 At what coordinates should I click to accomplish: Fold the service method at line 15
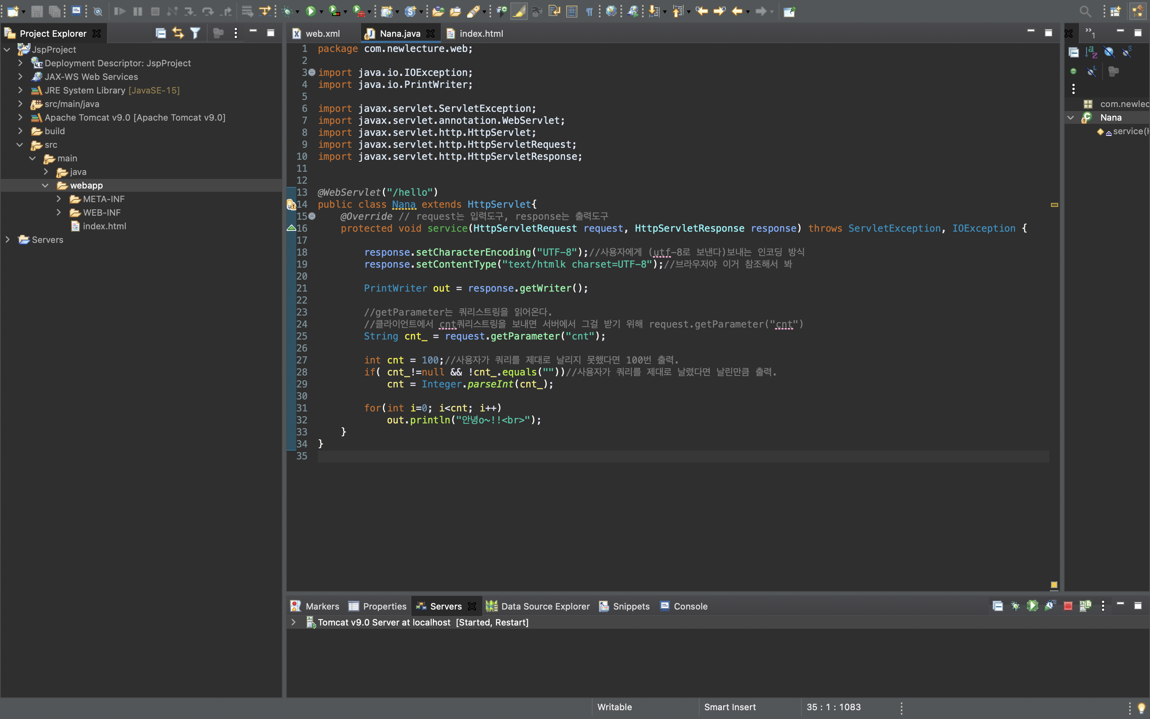pos(312,216)
